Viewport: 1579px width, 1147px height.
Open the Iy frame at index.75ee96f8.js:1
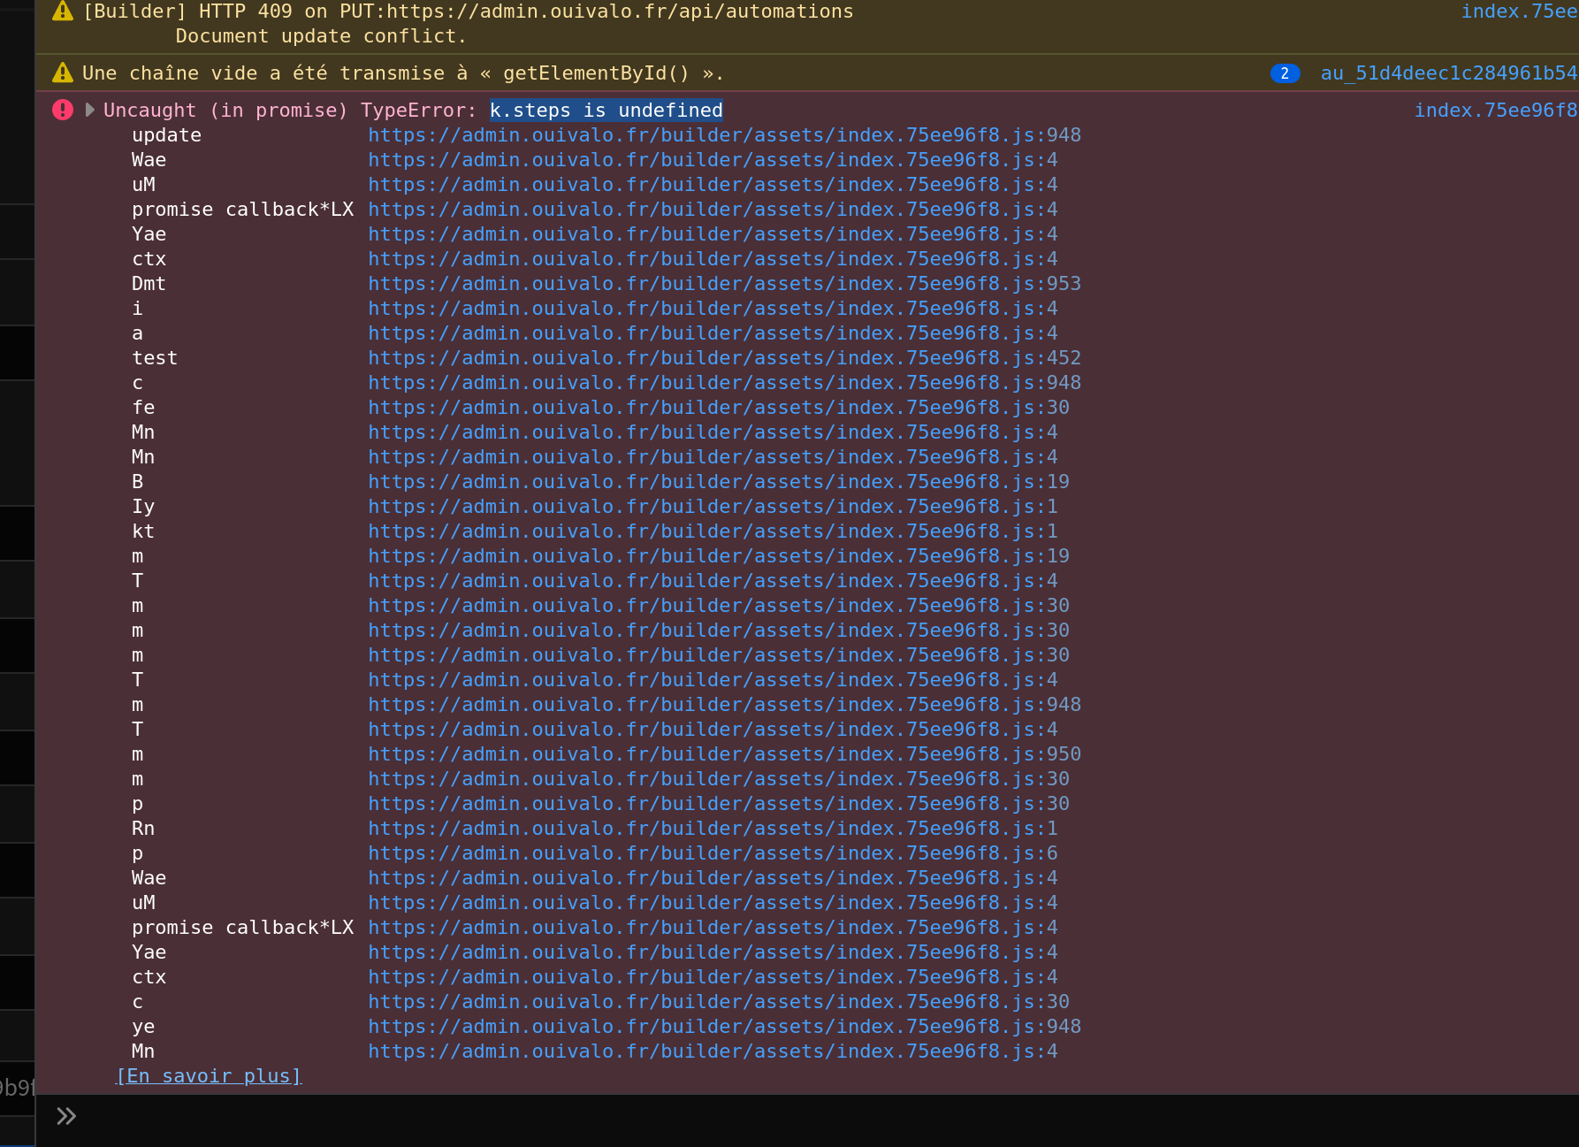click(x=713, y=506)
